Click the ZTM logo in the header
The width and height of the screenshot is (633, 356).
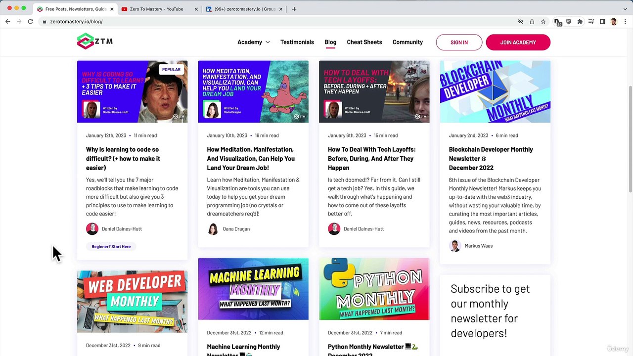click(95, 42)
